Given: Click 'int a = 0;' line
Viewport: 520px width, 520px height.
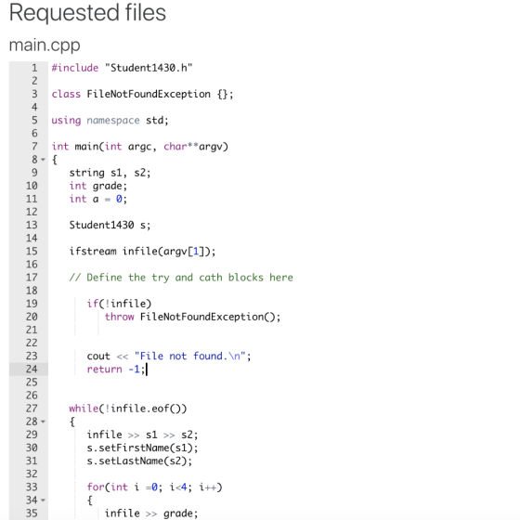Looking at the screenshot, I should (98, 199).
